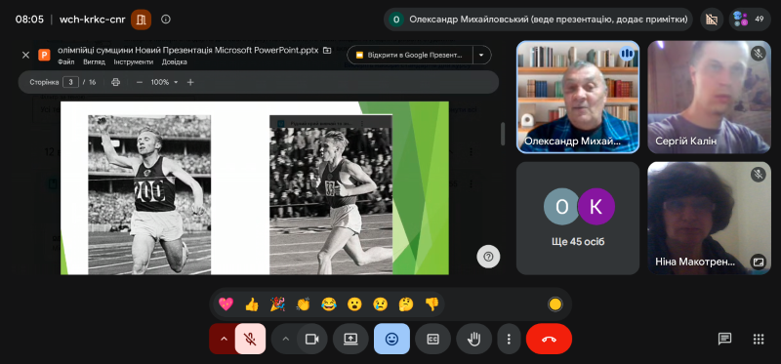Send a thumbs up reaction

click(x=252, y=303)
